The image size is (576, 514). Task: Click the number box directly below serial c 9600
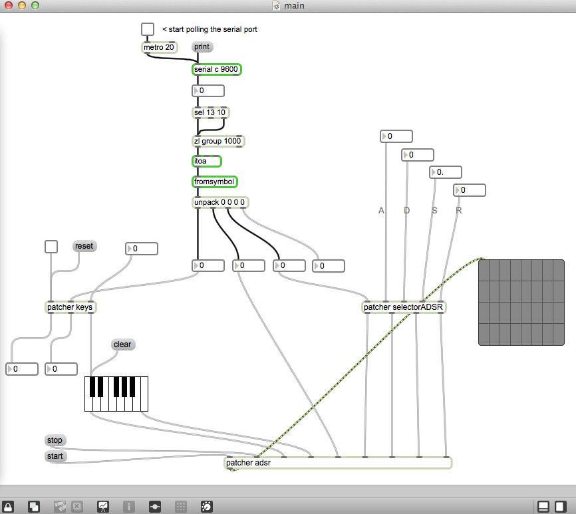point(208,90)
